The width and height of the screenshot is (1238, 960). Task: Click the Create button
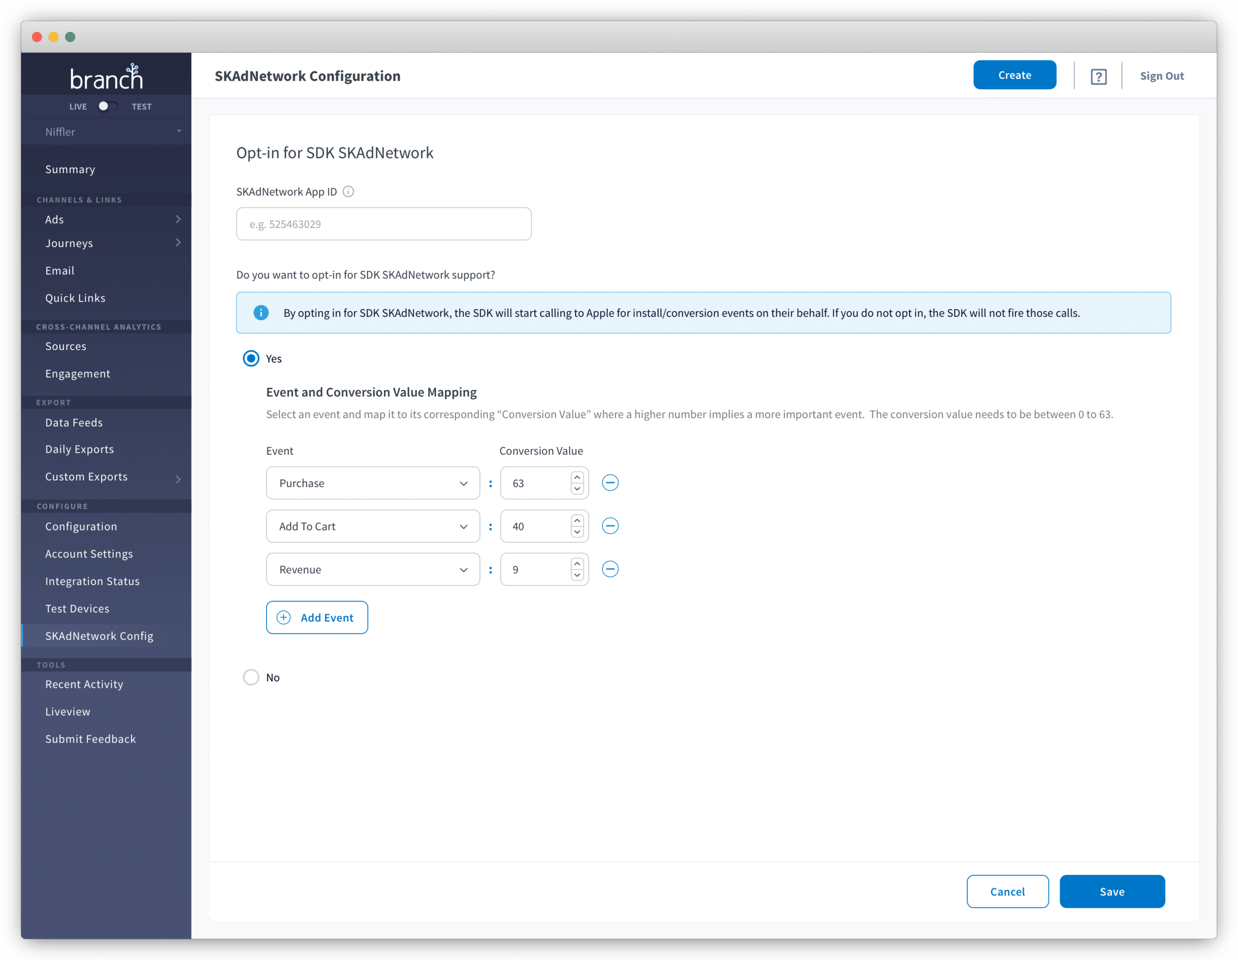(1014, 74)
